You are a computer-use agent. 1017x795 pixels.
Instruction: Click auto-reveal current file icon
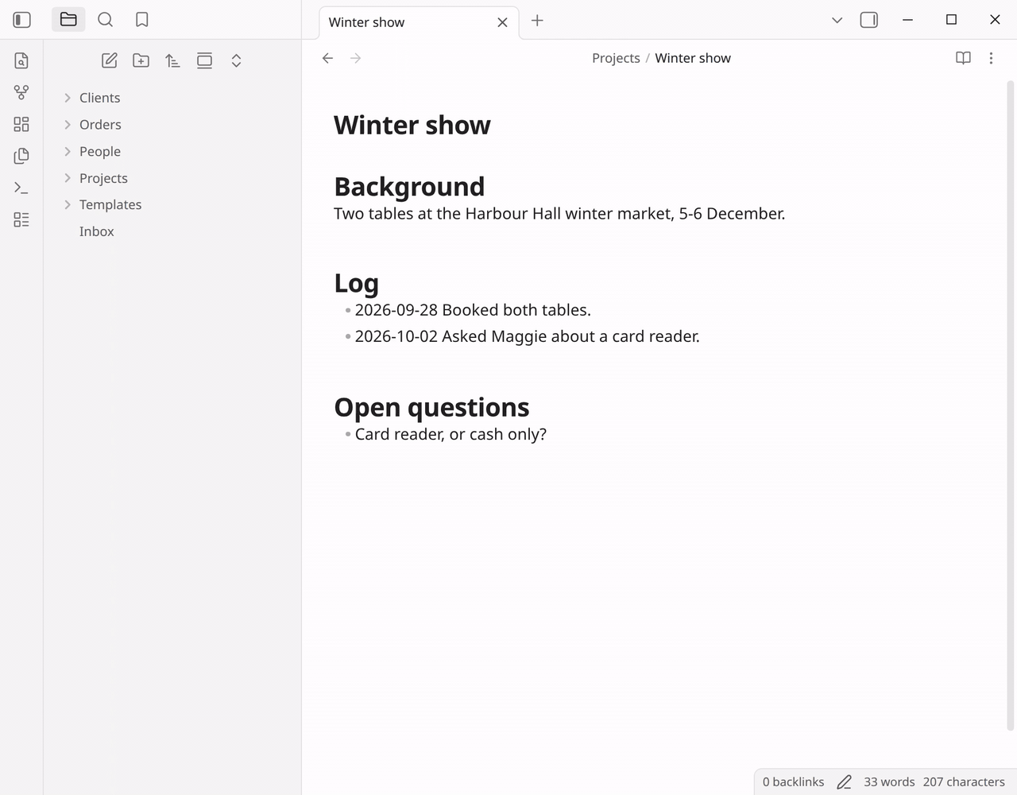204,60
